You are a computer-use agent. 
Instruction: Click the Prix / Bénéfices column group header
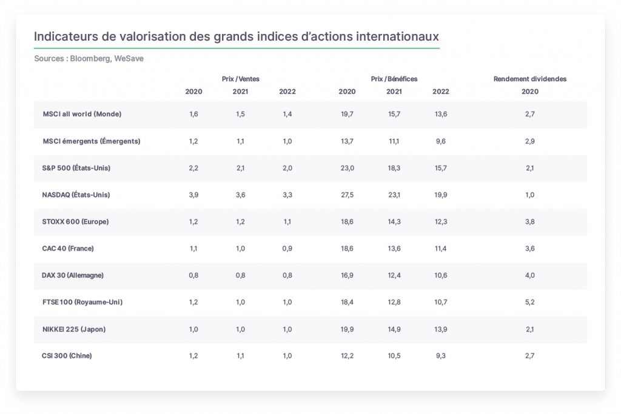(394, 79)
